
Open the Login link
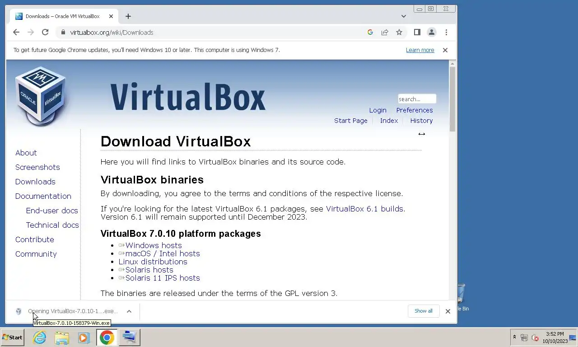[x=378, y=110]
